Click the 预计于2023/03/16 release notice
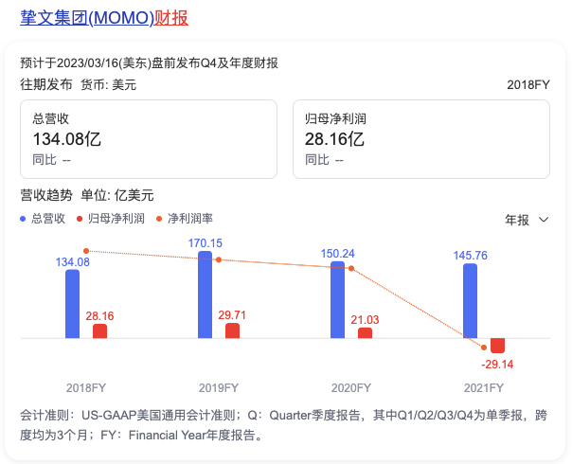Image resolution: width=572 pixels, height=464 pixels. tap(150, 62)
